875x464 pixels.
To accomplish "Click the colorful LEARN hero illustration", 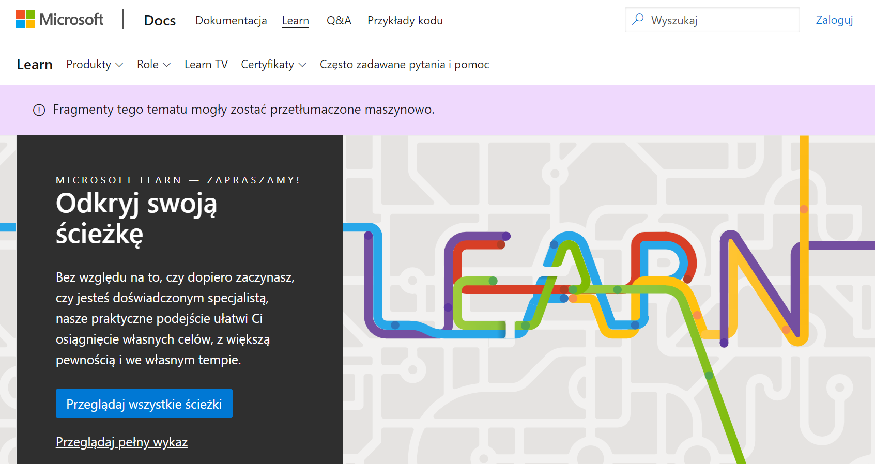I will pyautogui.click(x=609, y=300).
